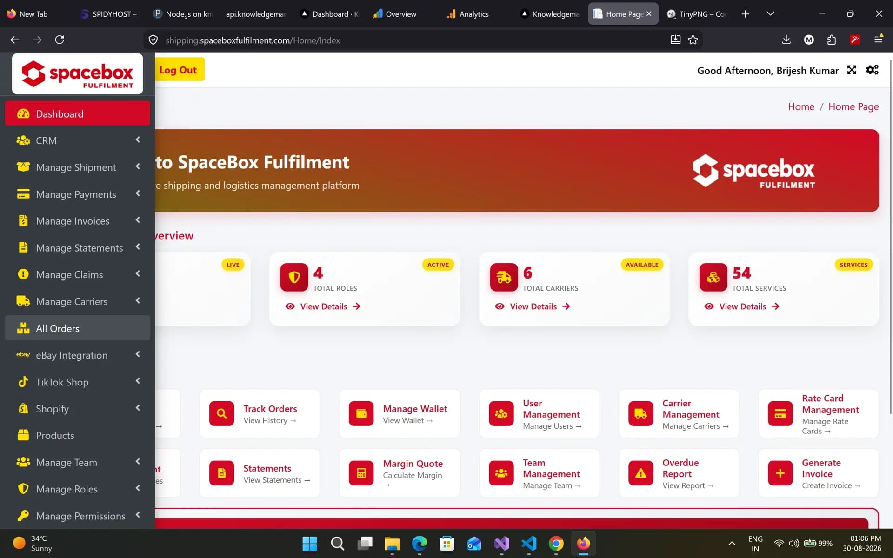Viewport: 893px width, 558px height.
Task: Click the Total Services boxes icon
Action: tap(713, 278)
